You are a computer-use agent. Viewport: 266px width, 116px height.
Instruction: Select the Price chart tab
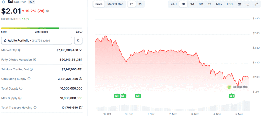(x=99, y=4)
